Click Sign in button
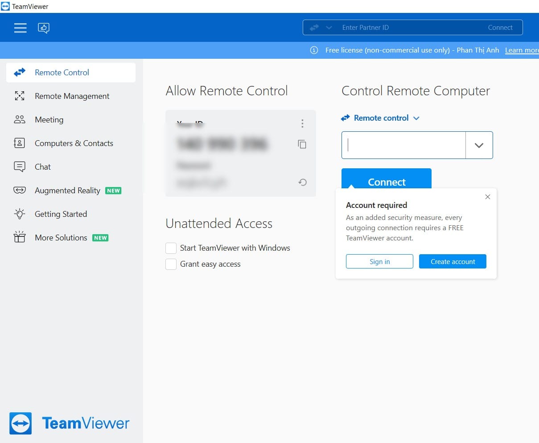The width and height of the screenshot is (539, 443). coord(379,261)
